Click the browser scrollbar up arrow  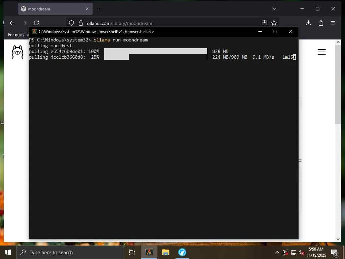[338, 42]
